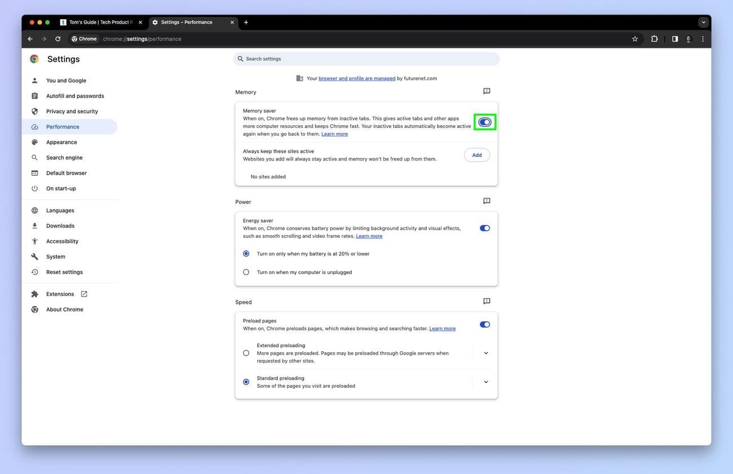Turn off the Energy saver switch
Viewport: 733px width, 474px height.
click(x=484, y=228)
